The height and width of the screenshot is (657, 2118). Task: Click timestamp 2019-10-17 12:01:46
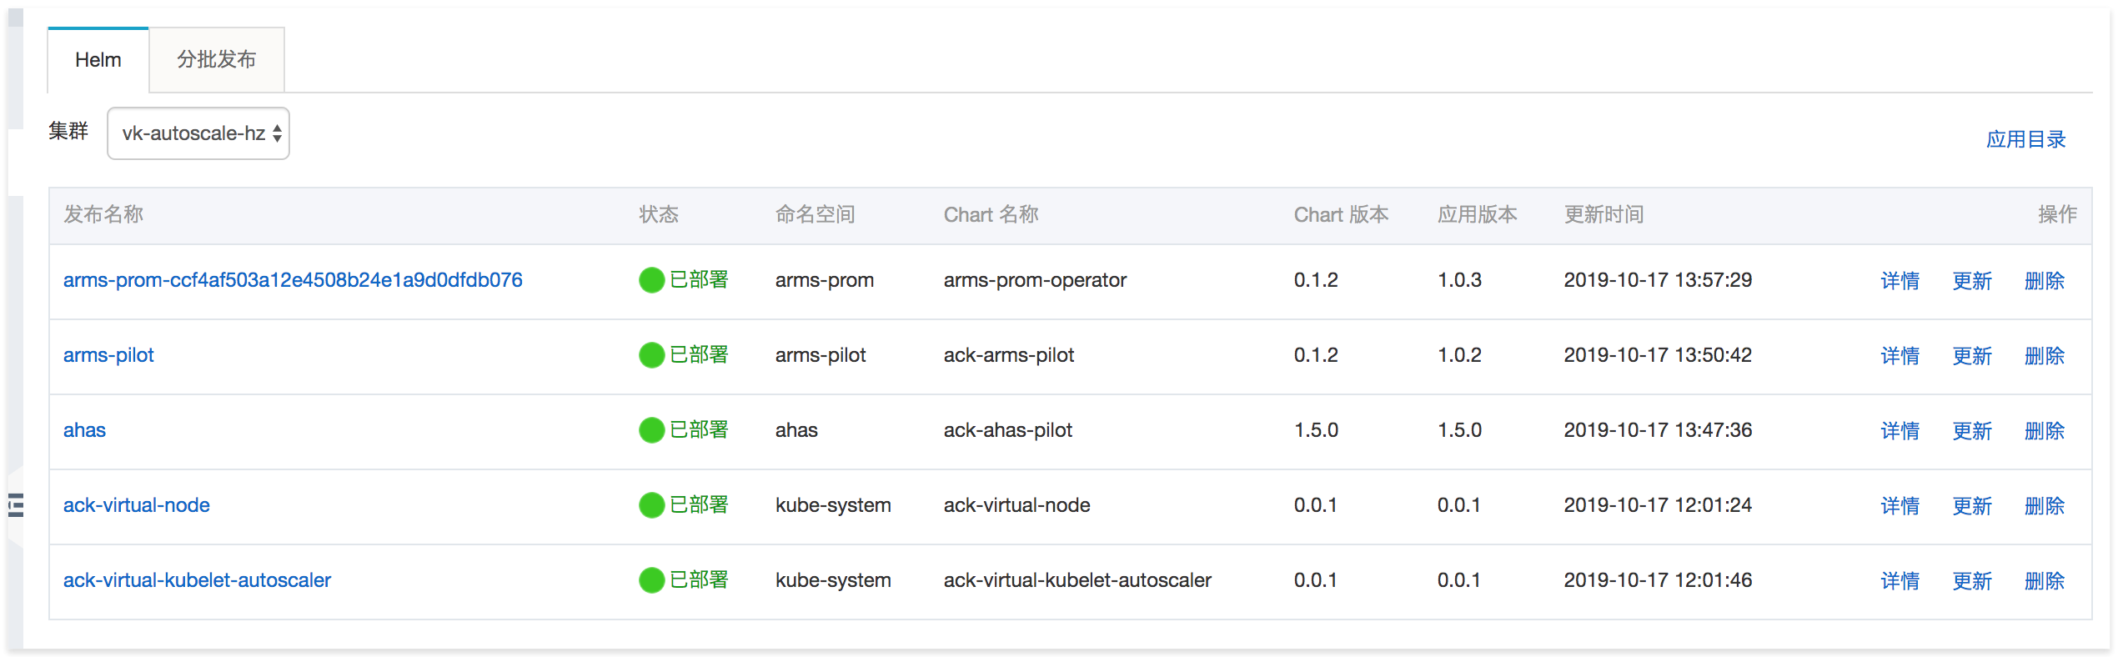point(1658,580)
